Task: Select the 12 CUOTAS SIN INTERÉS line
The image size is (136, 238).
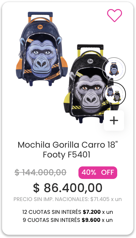Action: pos(68,212)
